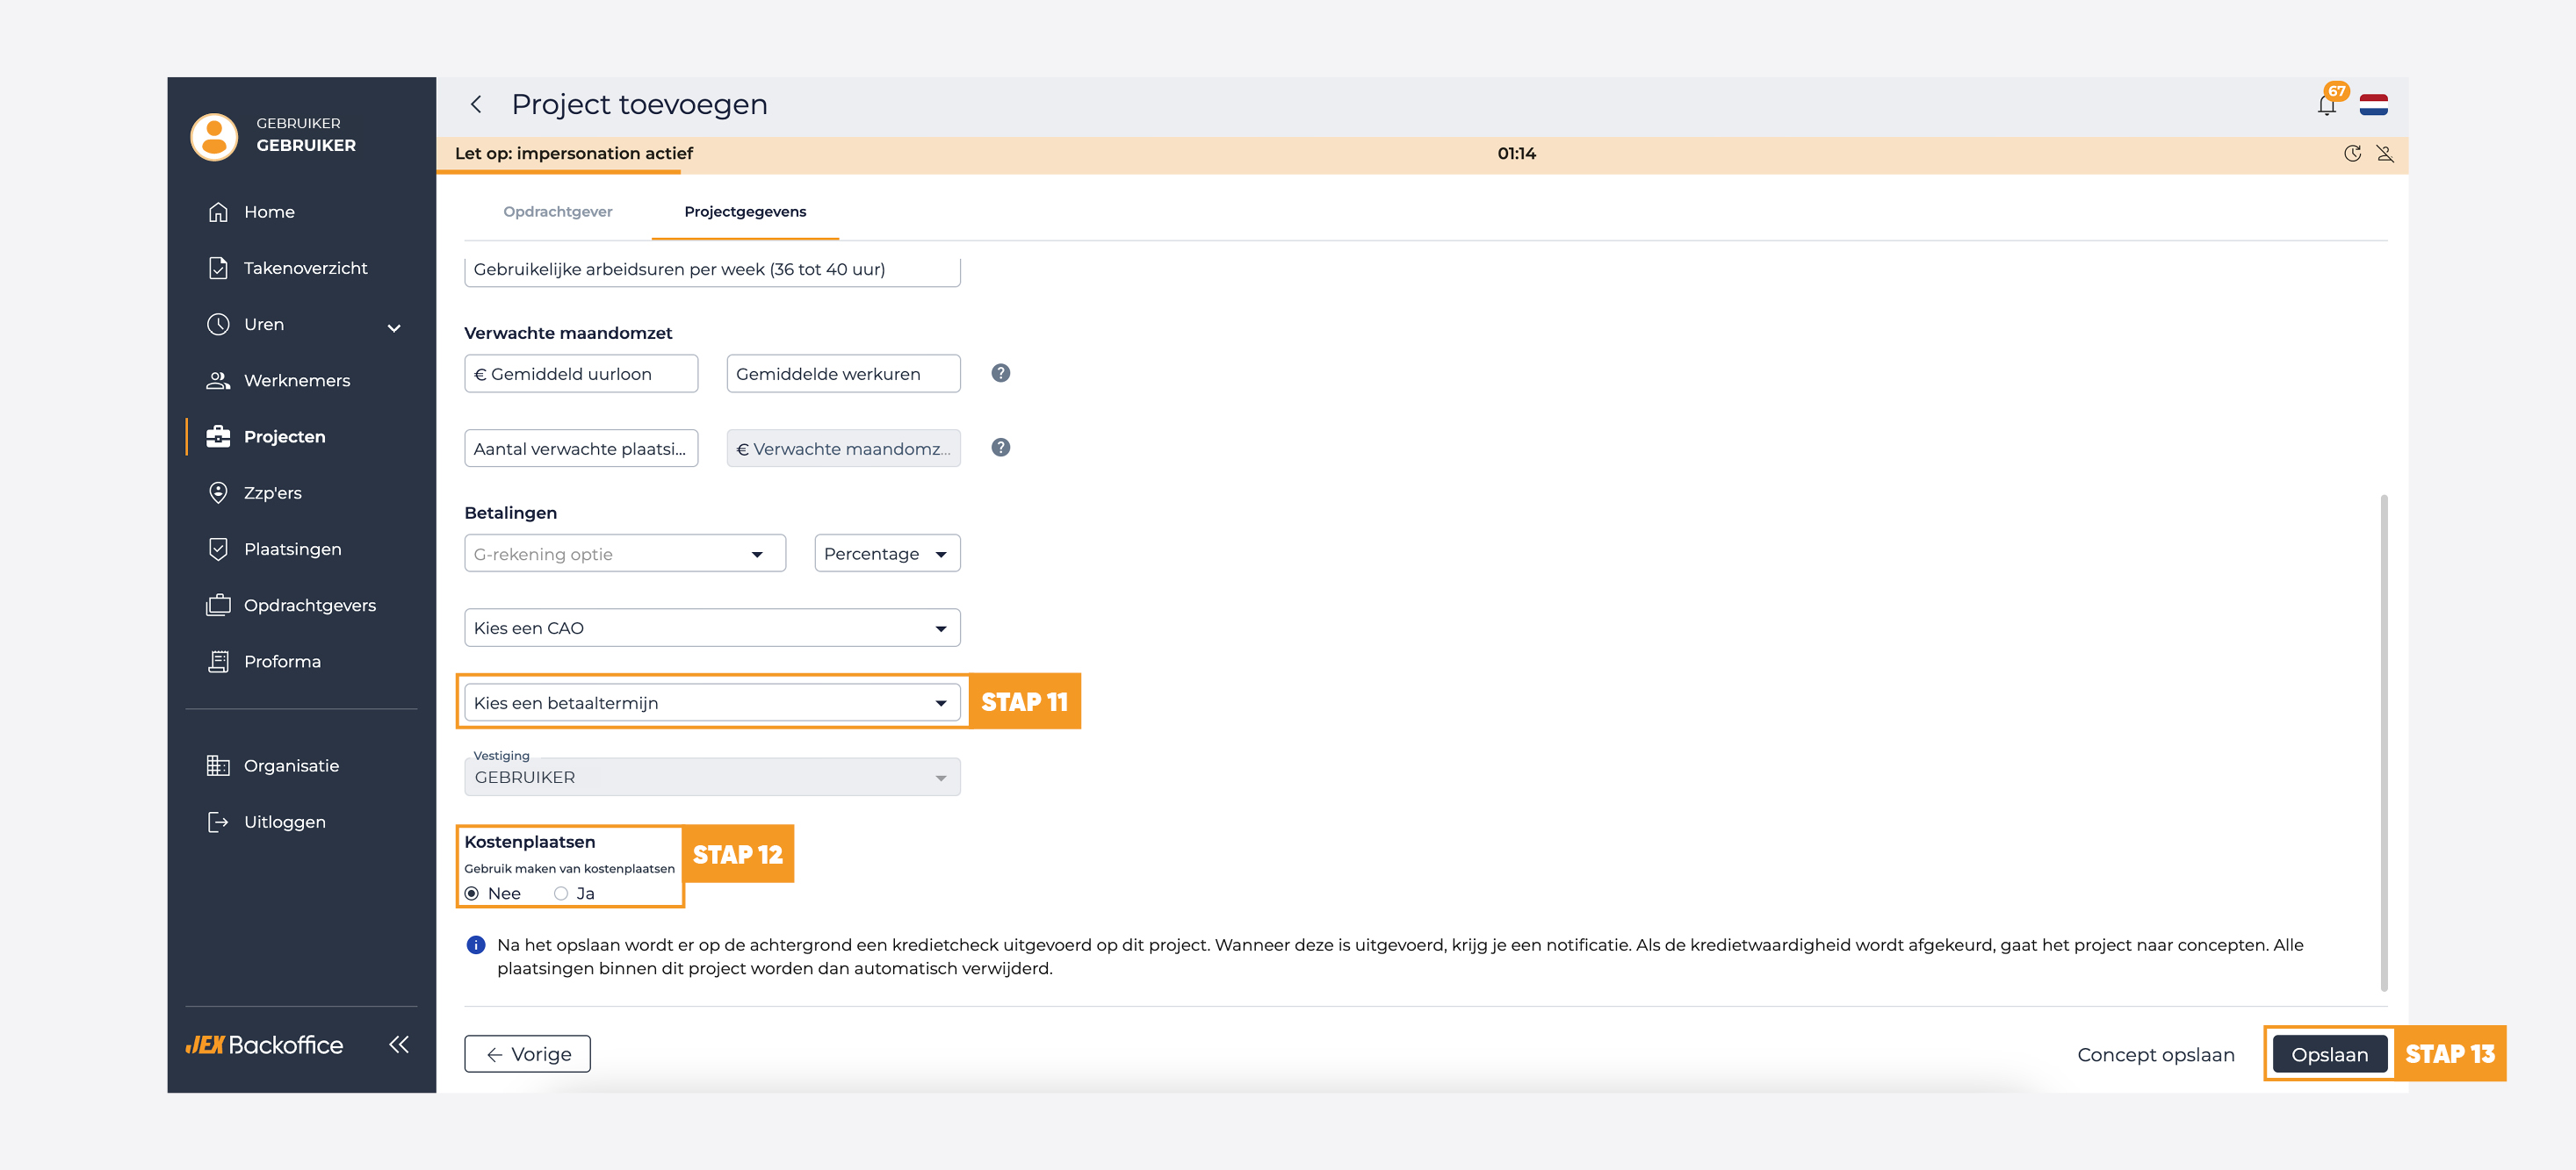Open the Vestiging GEBRUIKER dropdown
2576x1170 pixels.
click(x=712, y=776)
